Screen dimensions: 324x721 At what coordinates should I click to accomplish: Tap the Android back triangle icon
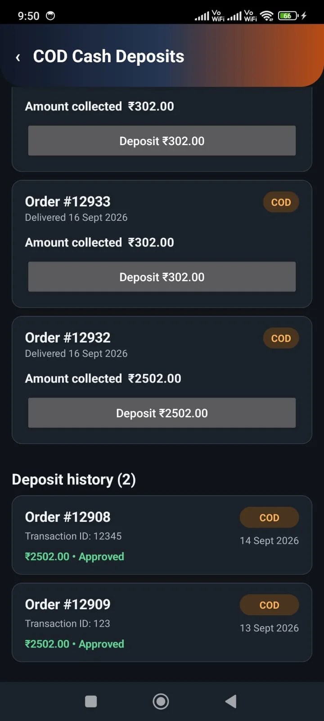point(231,701)
